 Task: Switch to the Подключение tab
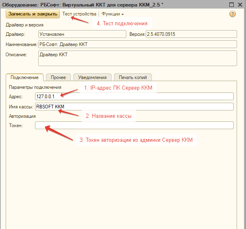point(24,77)
